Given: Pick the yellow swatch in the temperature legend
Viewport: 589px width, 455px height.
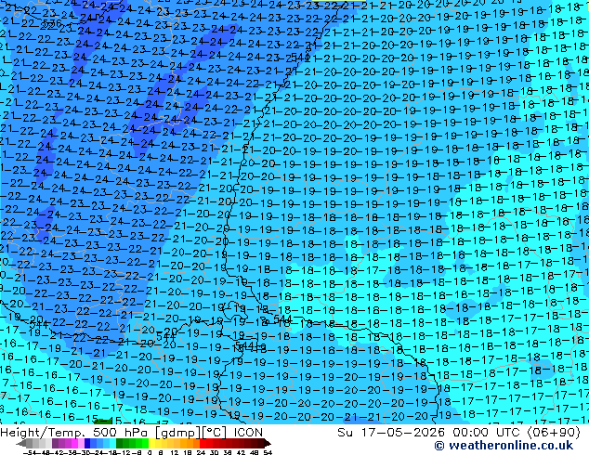Looking at the screenshot, I should click(x=151, y=443).
